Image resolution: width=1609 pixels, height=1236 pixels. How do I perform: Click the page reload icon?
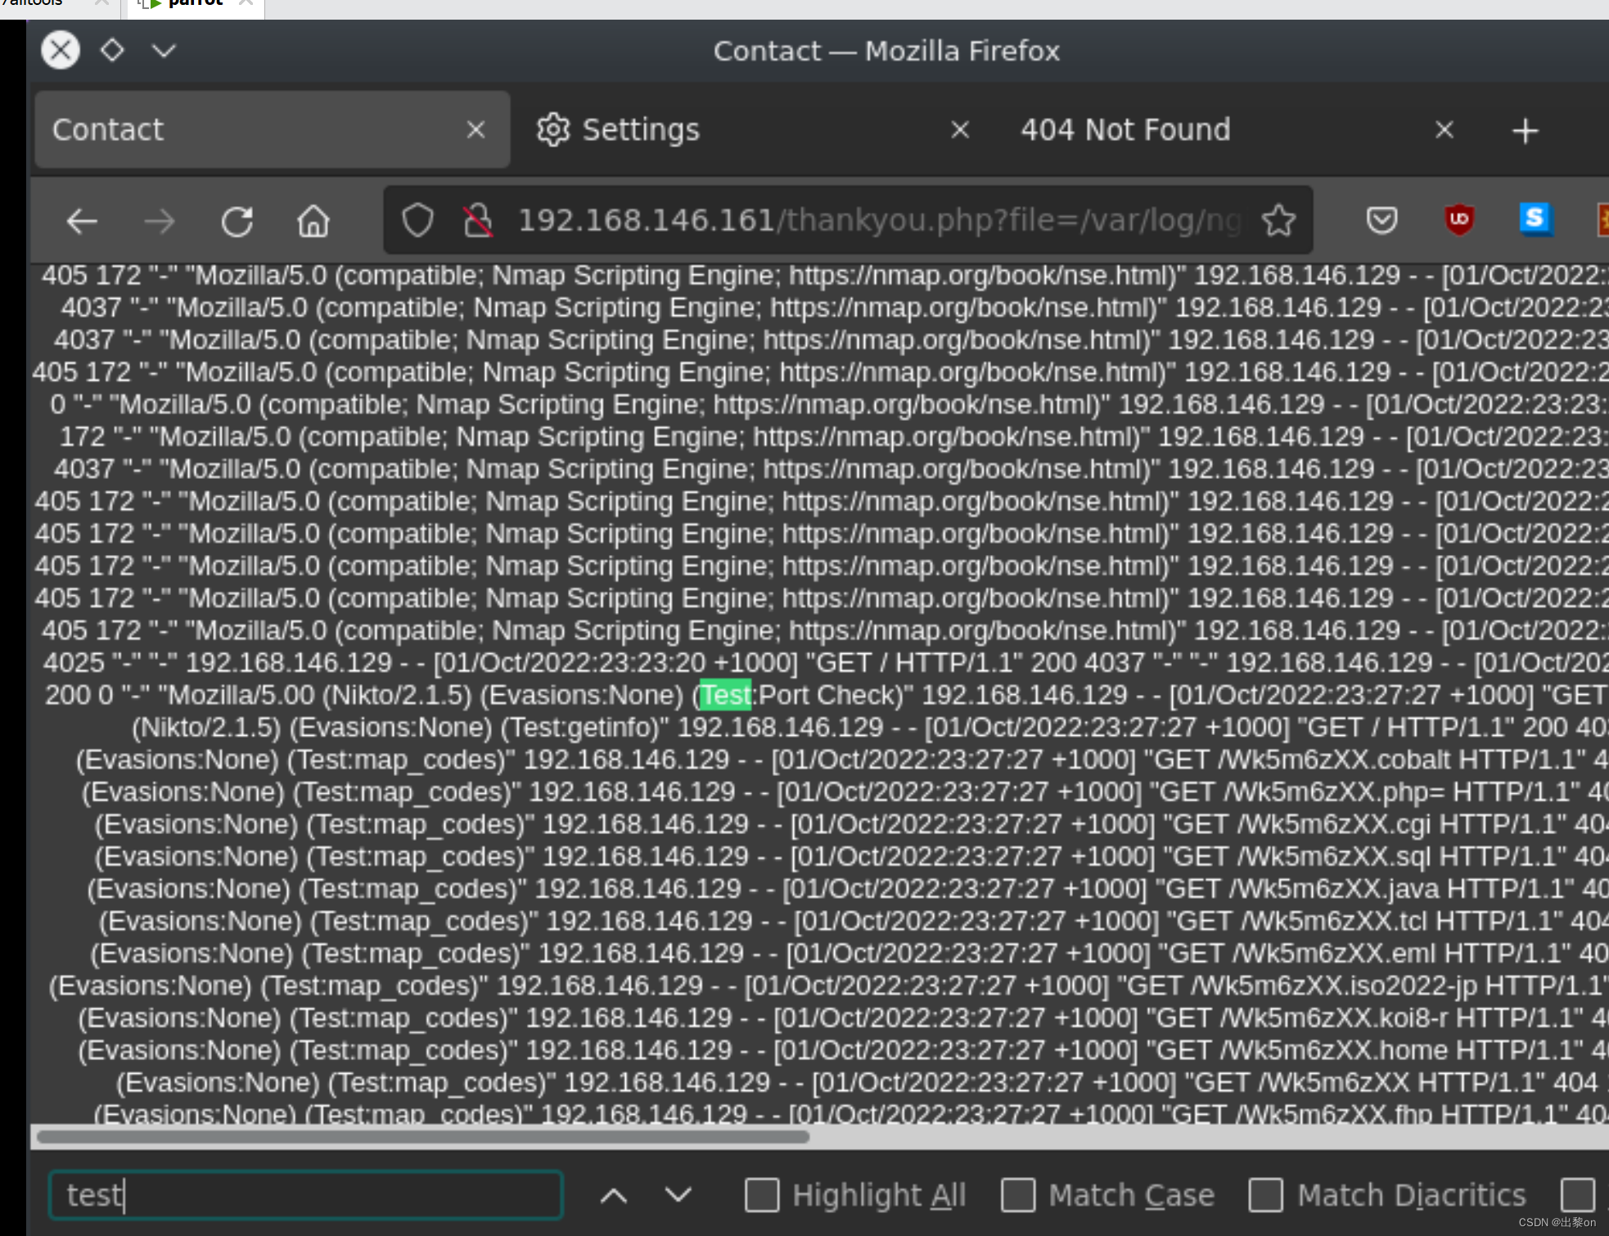tap(237, 219)
